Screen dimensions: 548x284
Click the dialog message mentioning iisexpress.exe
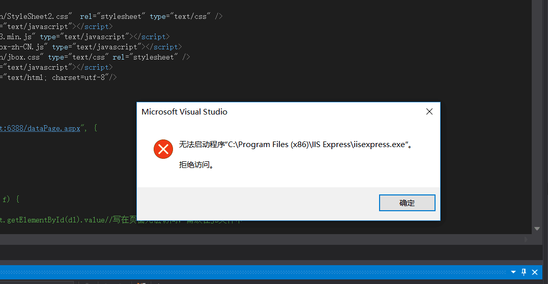[296, 145]
